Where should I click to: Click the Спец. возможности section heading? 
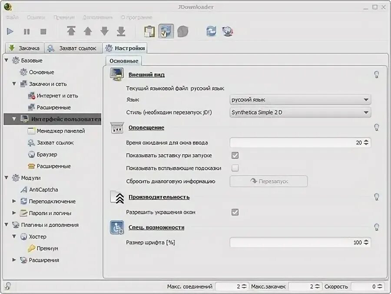(x=156, y=227)
